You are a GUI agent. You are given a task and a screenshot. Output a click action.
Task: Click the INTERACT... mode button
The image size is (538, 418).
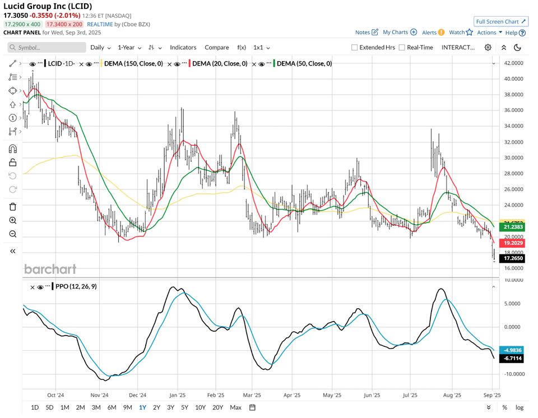(458, 48)
